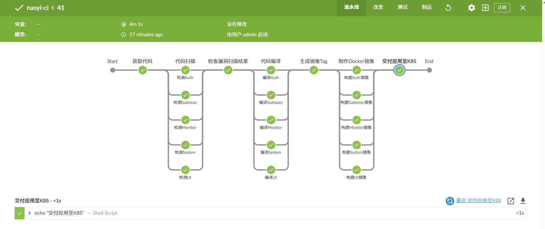Select the 生成镜像Tag stage node

click(x=314, y=70)
